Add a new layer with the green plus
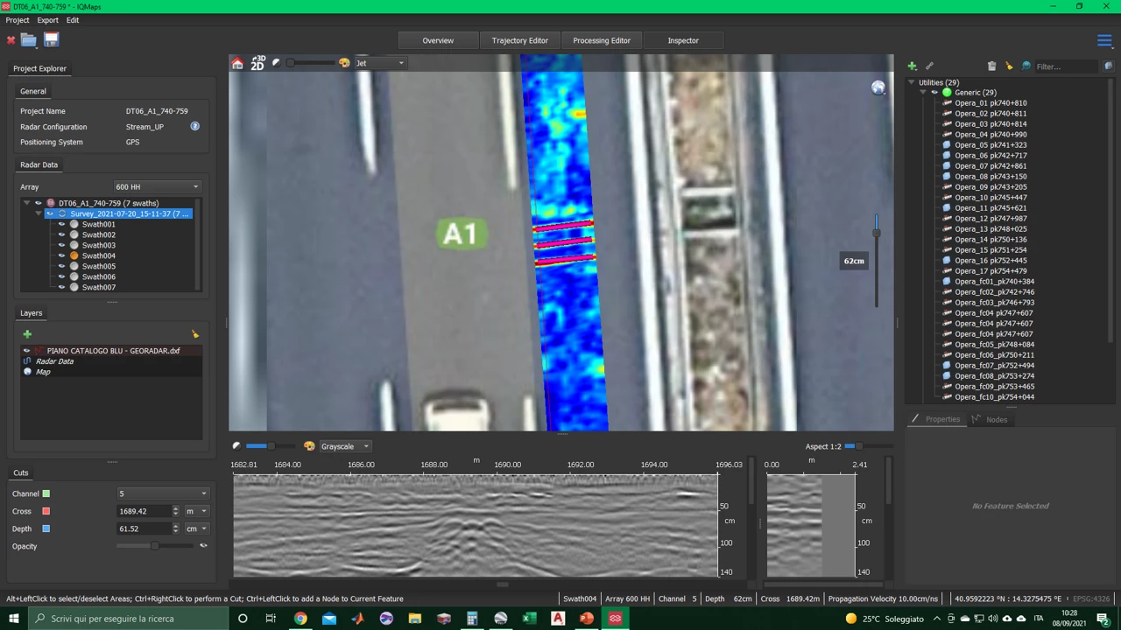Viewport: 1121px width, 630px height. point(27,334)
